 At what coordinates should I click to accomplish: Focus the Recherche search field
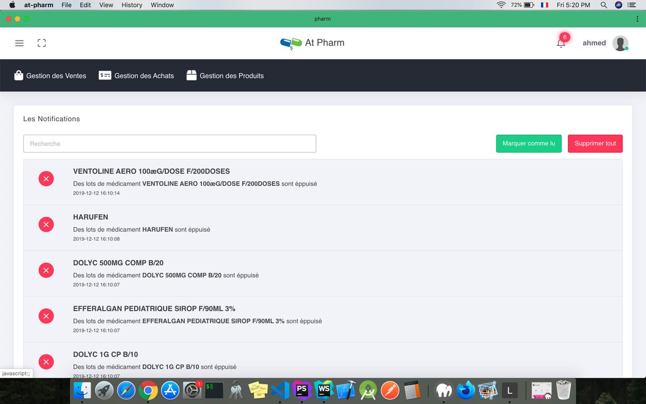[x=170, y=144]
